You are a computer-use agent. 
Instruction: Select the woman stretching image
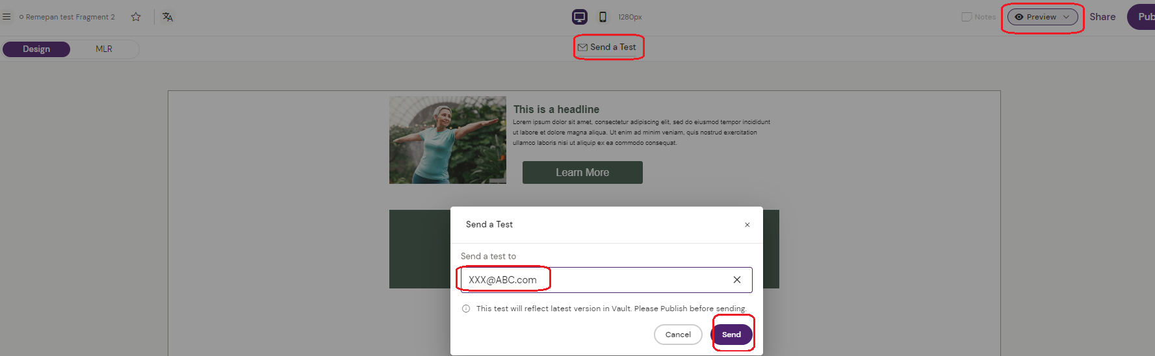(447, 140)
